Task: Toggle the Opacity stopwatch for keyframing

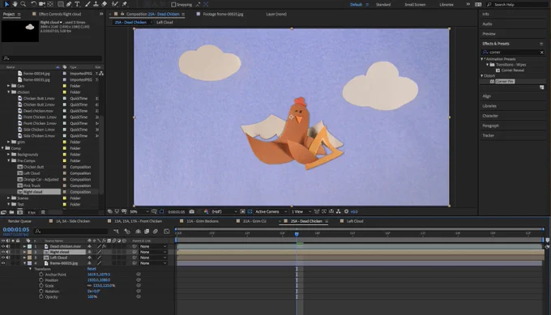Action: pyautogui.click(x=41, y=296)
